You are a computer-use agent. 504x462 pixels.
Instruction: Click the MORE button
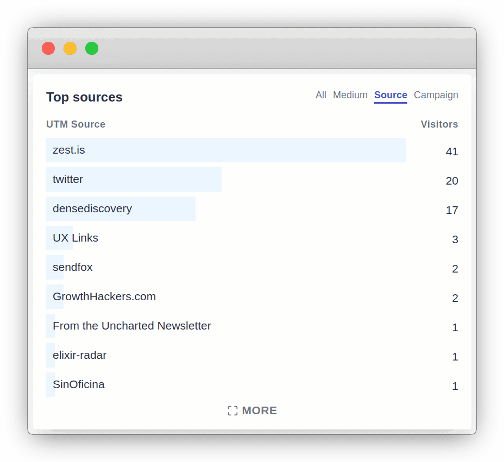click(x=260, y=410)
